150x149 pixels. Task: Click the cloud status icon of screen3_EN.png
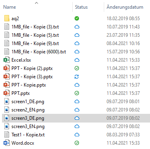(x=77, y=126)
